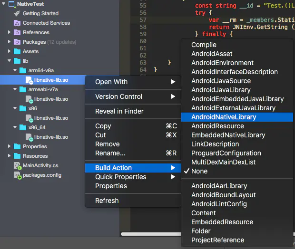This screenshot has height=249, width=295.
Task: Click the x86 folder icon
Action: click(23, 108)
